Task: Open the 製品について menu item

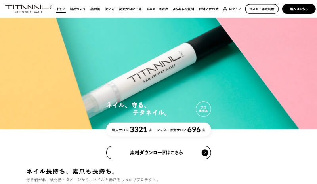Action: [78, 9]
